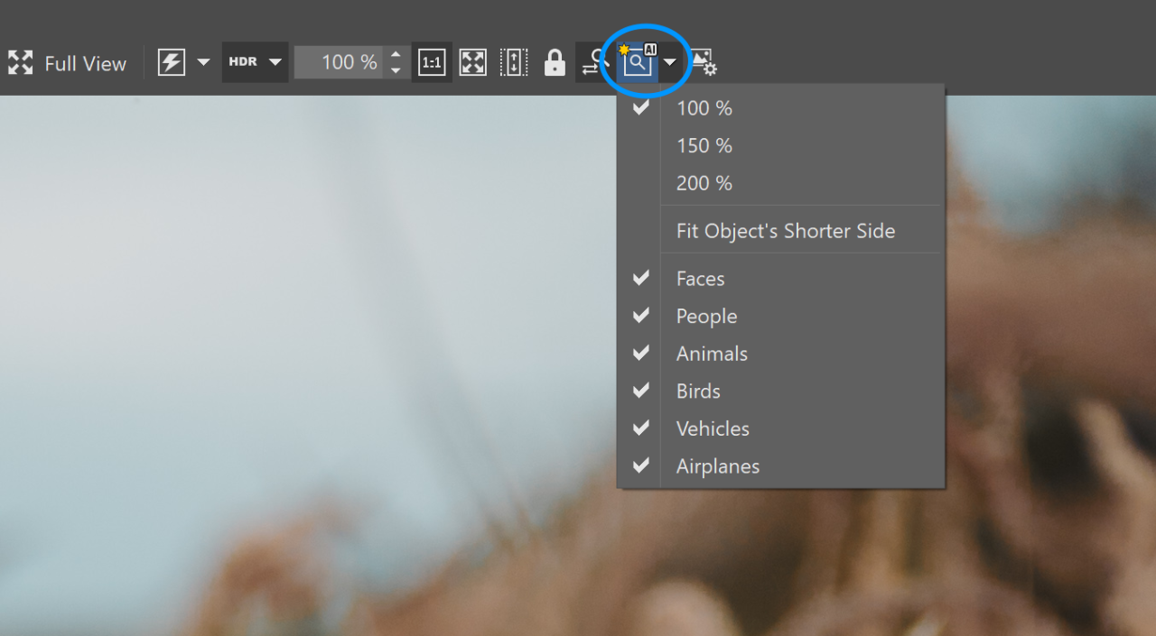1156x636 pixels.
Task: Select 200 % from the zoom menu
Action: pos(704,183)
